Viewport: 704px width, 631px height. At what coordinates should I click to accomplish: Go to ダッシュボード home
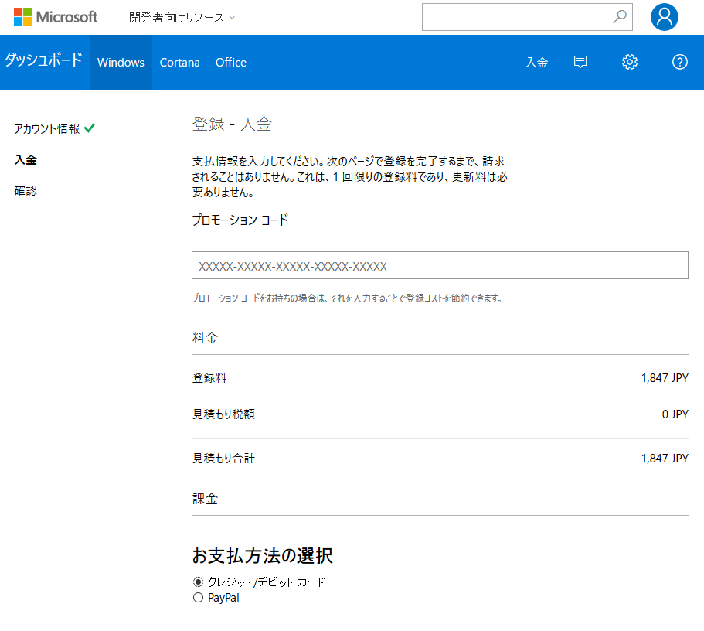[x=43, y=61]
